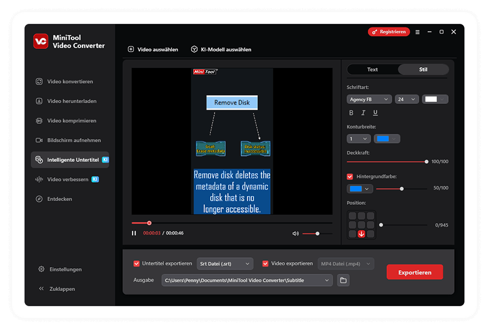The image size is (489, 330).
Task: Uncheck the Hintergrundfarbe checkbox
Action: tap(350, 177)
